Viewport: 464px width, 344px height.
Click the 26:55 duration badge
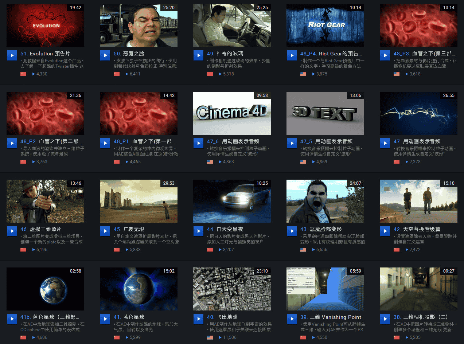tap(448, 95)
